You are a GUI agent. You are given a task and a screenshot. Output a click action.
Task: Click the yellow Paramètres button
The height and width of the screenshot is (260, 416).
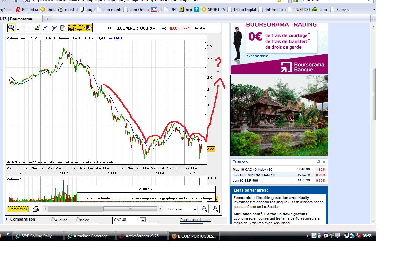[x=18, y=209]
